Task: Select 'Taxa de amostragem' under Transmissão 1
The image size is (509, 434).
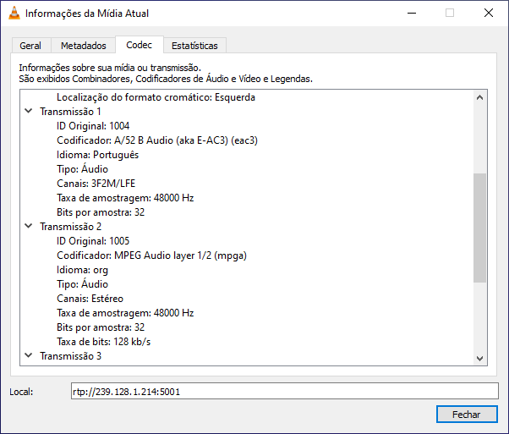Action: tap(125, 197)
